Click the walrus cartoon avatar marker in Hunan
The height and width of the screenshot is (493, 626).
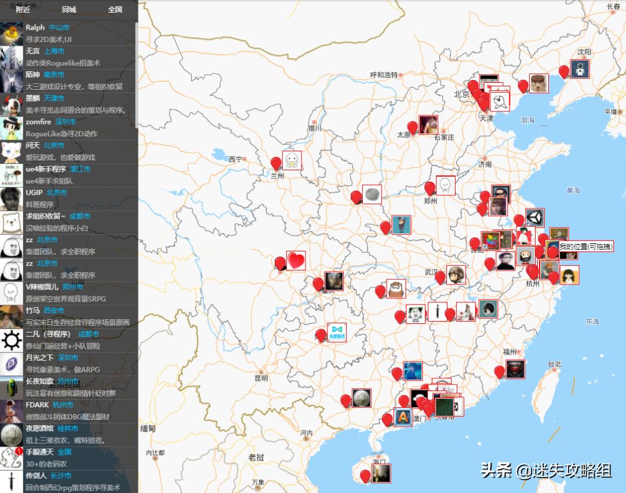tap(396, 289)
